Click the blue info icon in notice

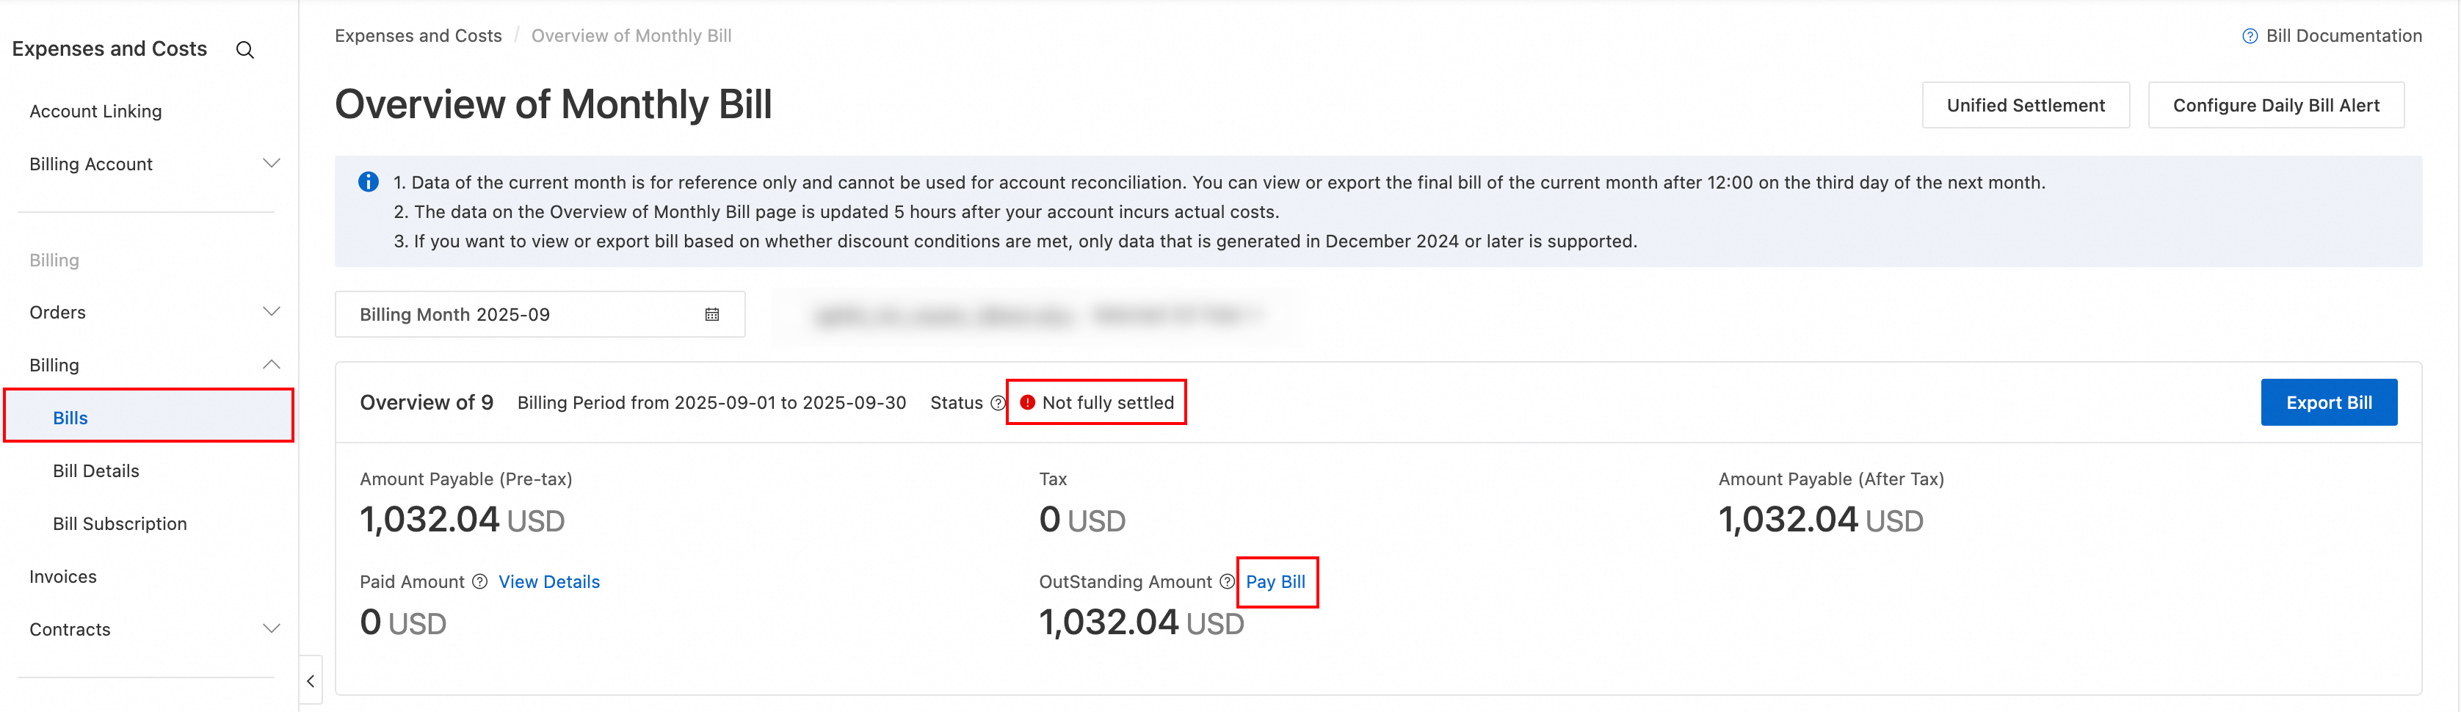(x=369, y=181)
